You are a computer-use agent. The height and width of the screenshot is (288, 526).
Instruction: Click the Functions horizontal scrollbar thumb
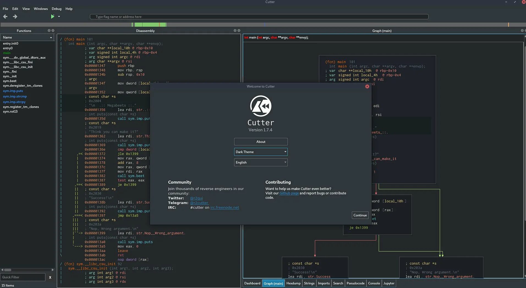point(8,270)
